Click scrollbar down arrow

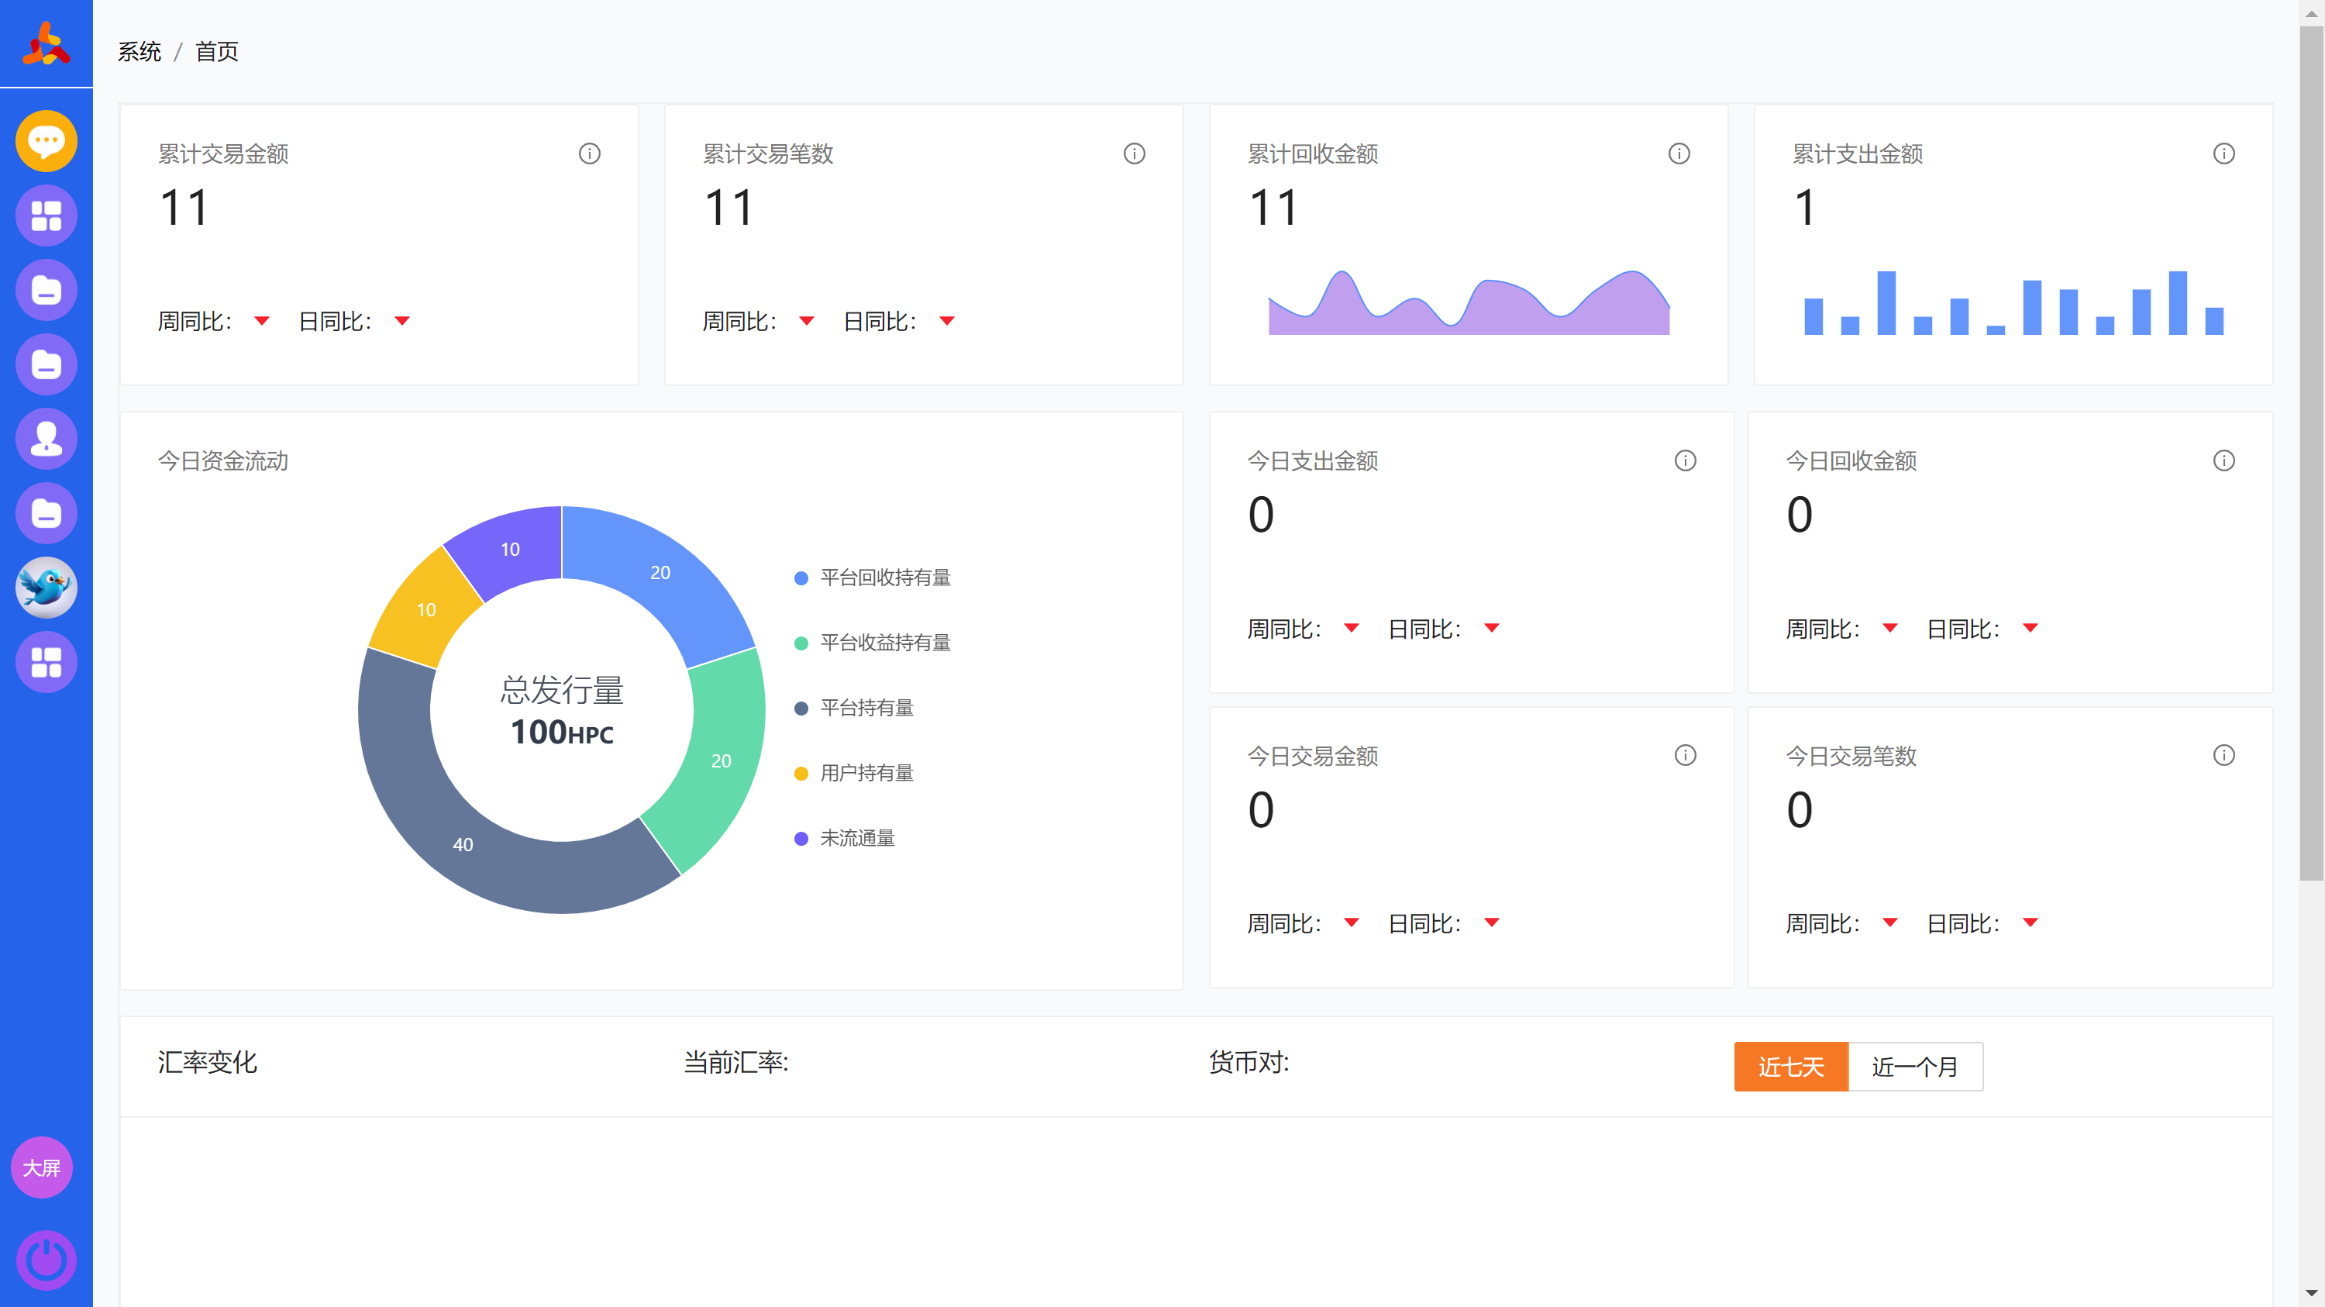[2310, 1295]
